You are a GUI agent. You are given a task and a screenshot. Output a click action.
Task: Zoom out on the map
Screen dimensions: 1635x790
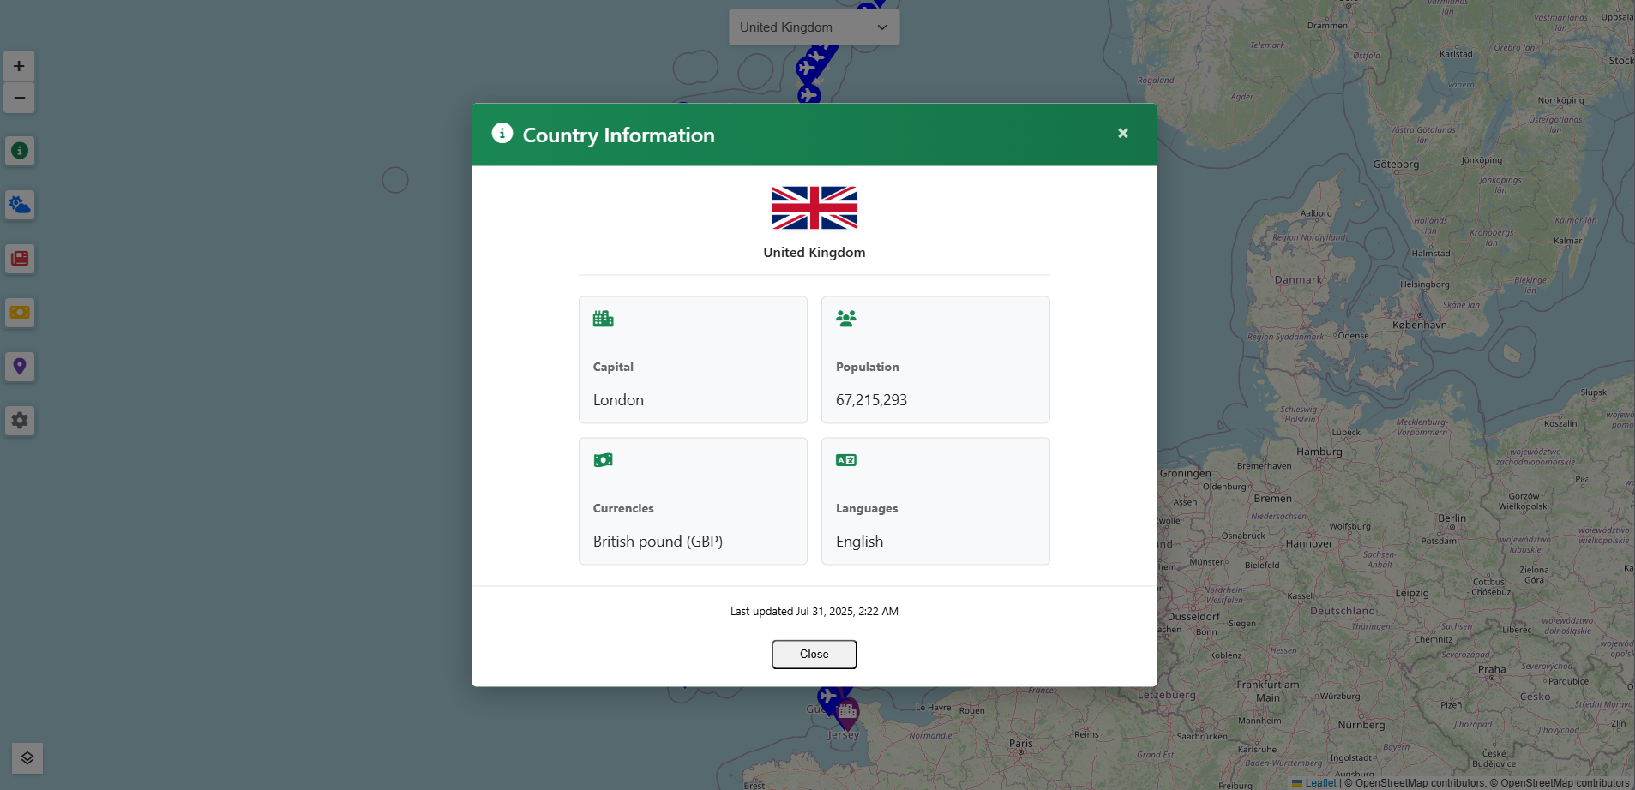click(x=19, y=98)
